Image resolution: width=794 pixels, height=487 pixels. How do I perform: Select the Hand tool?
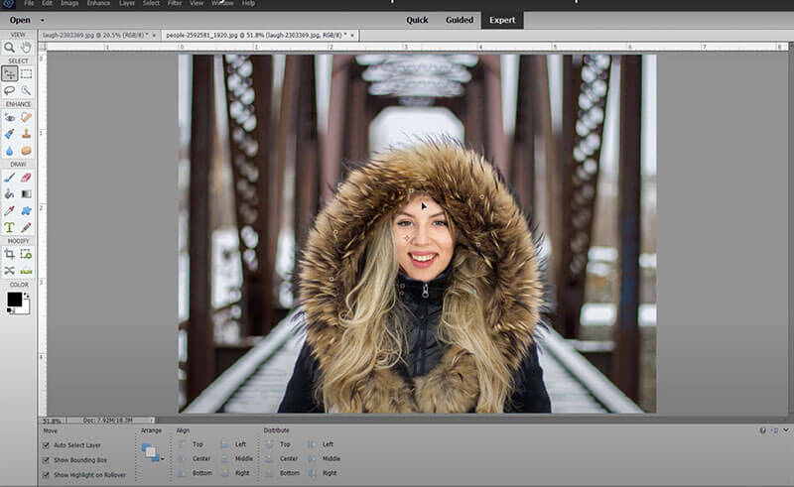point(26,47)
